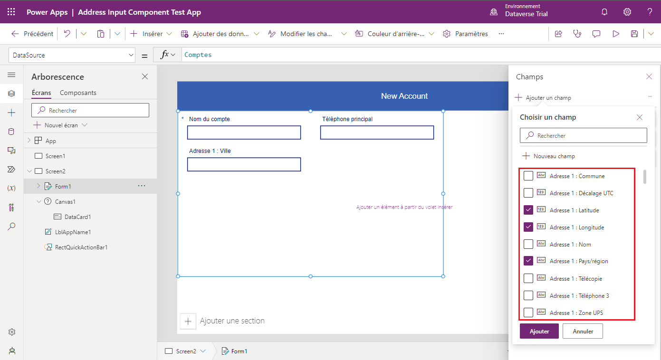This screenshot has width=661, height=360.
Task: Save the app with disk icon
Action: (x=634, y=34)
